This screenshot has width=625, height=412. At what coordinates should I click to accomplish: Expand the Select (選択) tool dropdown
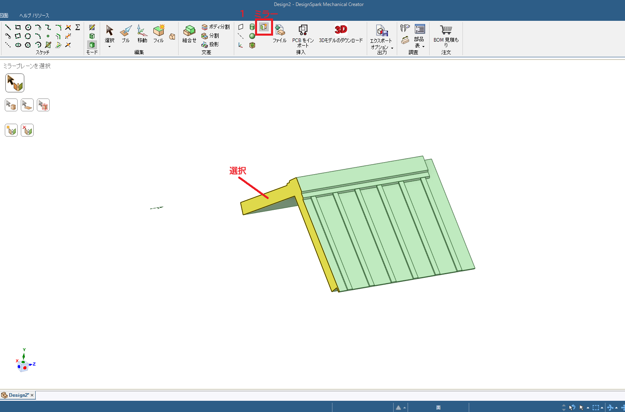click(x=109, y=46)
